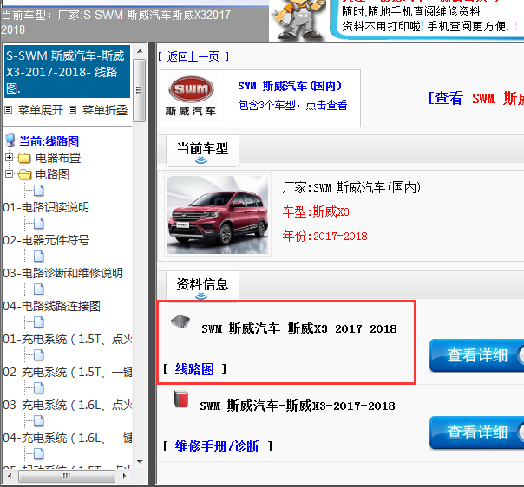The width and height of the screenshot is (524, 487).
Task: Click the 资料信息 tab chevron icon
Action: (201, 296)
